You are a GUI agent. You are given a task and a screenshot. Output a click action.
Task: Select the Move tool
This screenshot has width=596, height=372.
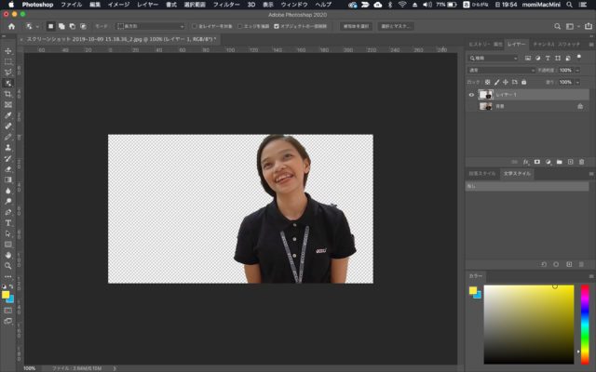[8, 50]
